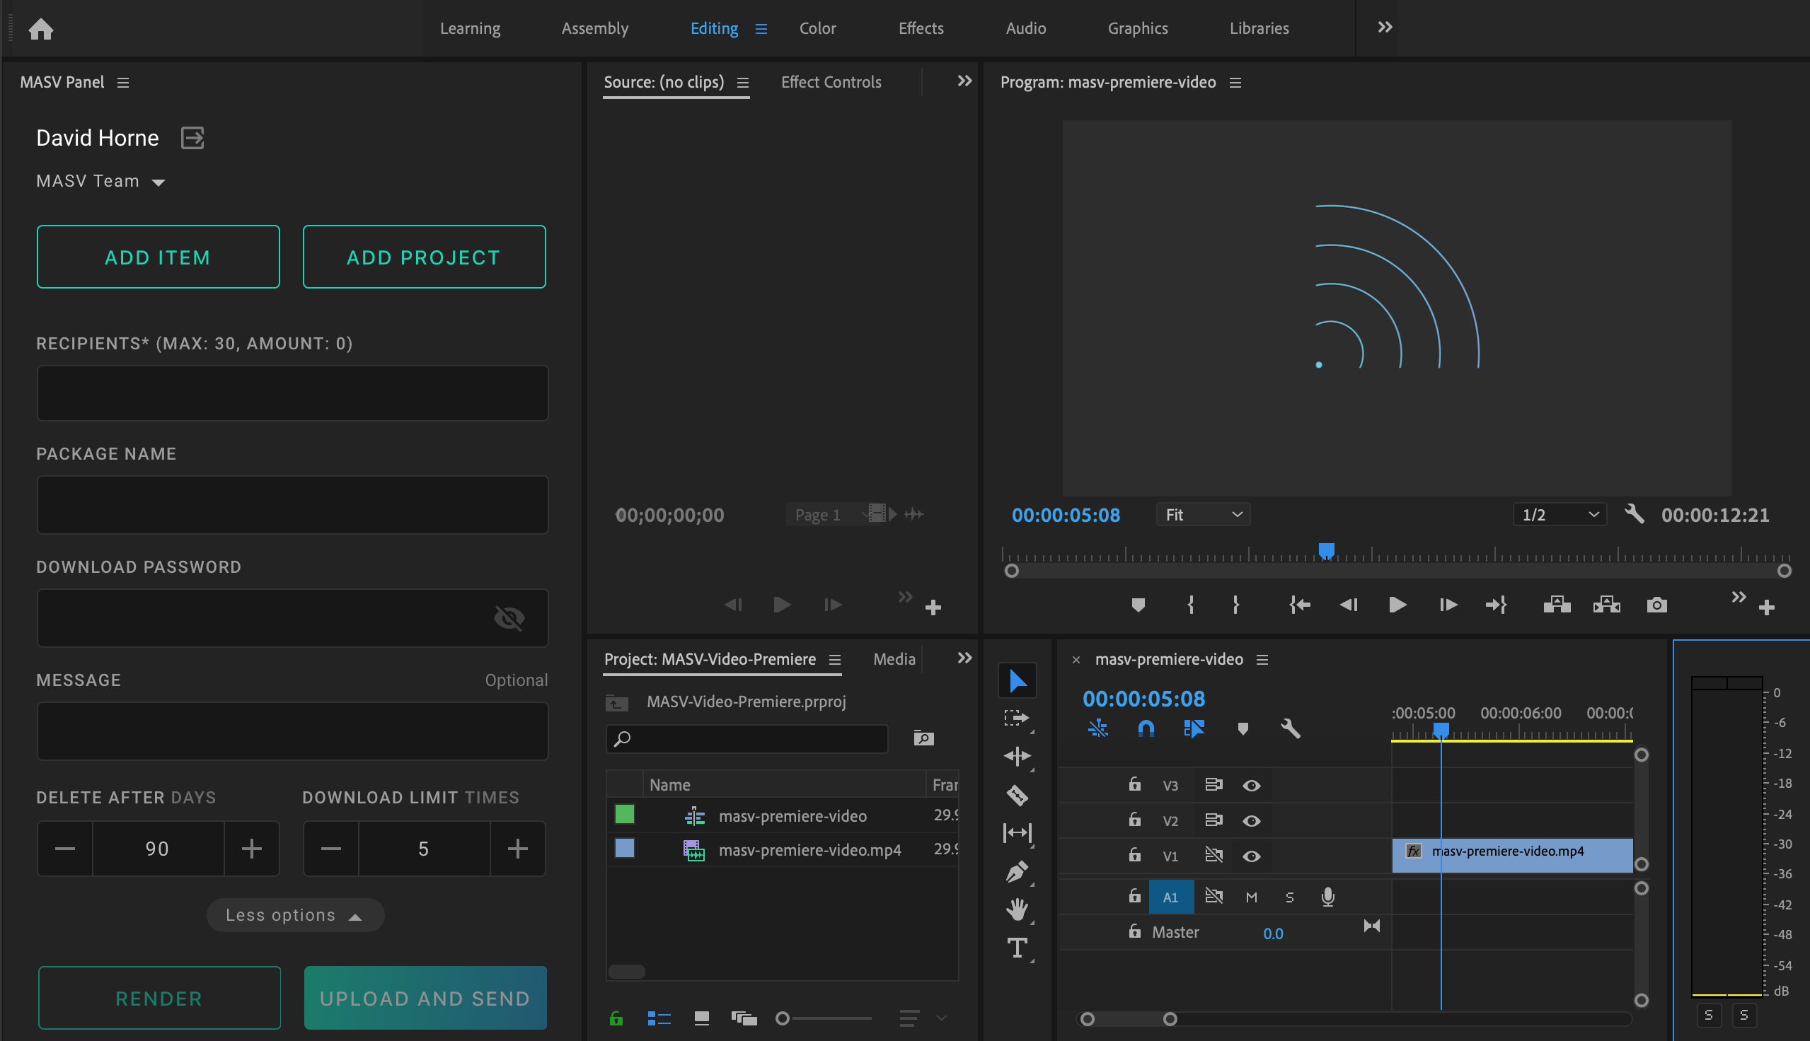
Task: Open the Effect Controls tab
Action: pyautogui.click(x=830, y=81)
